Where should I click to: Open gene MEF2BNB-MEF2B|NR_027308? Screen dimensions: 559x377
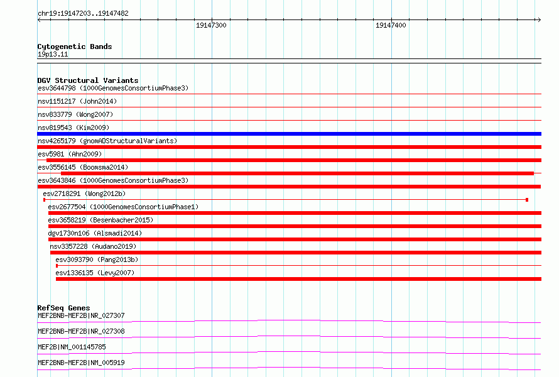[81, 331]
